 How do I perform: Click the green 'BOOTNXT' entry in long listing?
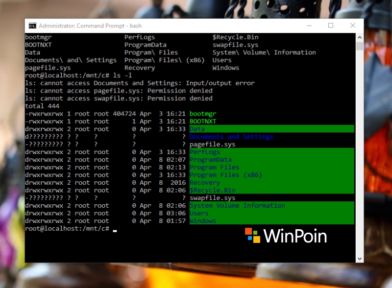(203, 121)
